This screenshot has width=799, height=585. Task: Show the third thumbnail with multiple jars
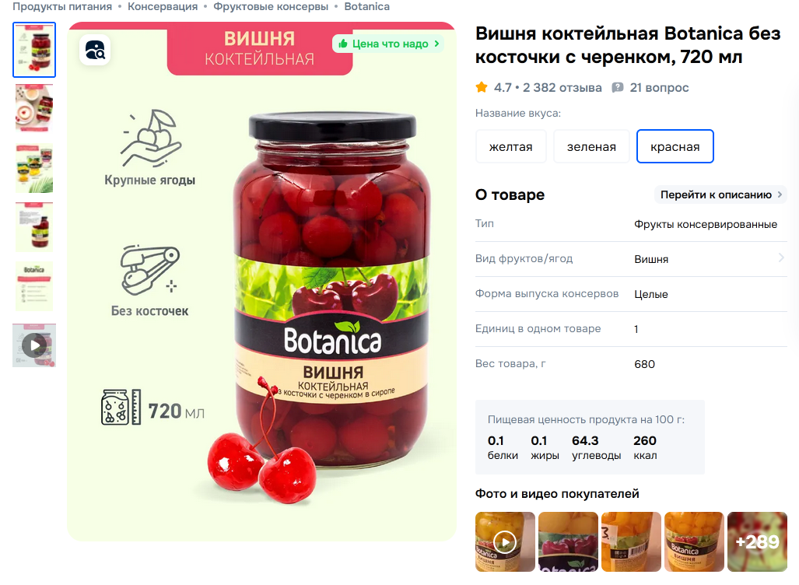point(34,168)
